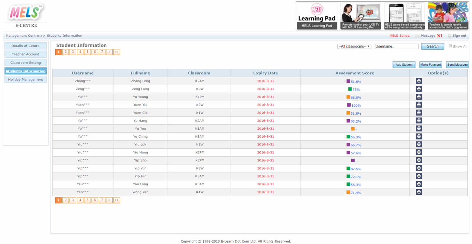
Task: Click the Message envelope icon
Action: pyautogui.click(x=417, y=36)
